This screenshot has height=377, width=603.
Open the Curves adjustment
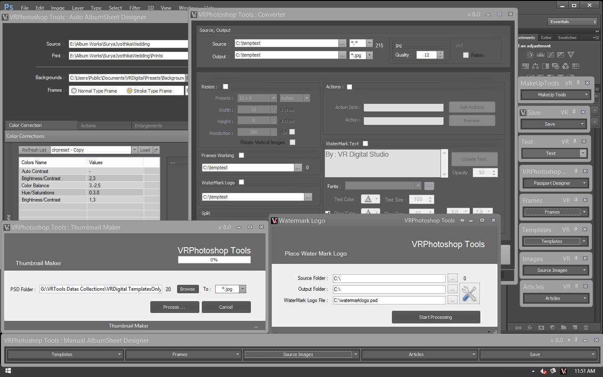click(550, 54)
